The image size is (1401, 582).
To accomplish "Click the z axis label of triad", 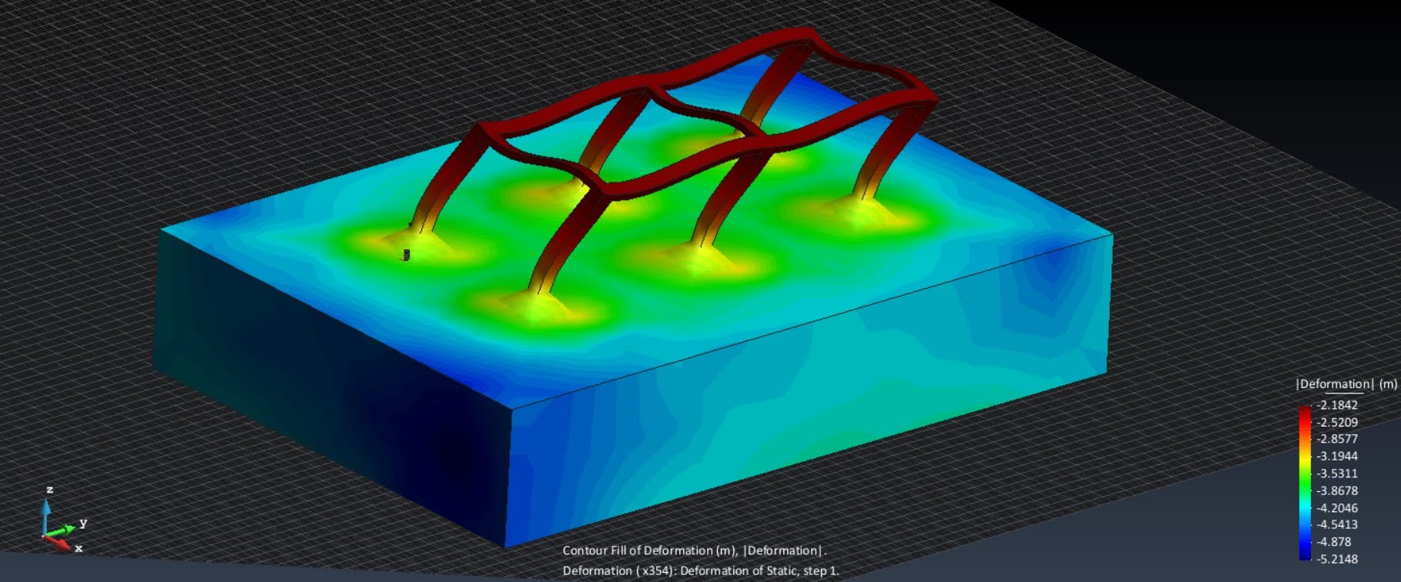I will tap(50, 490).
